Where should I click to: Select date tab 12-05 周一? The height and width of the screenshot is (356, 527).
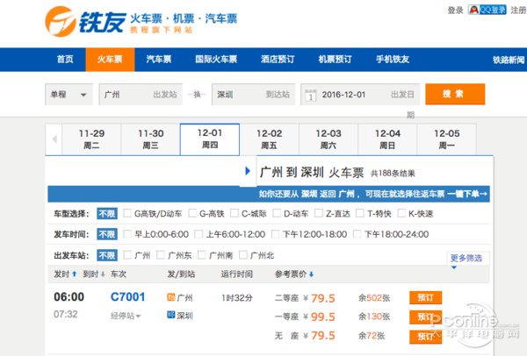[x=447, y=139]
